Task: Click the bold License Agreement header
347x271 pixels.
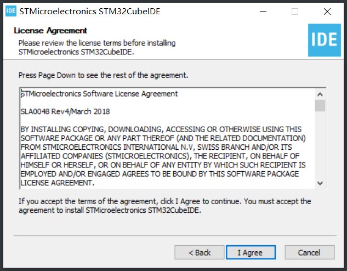Action: [x=50, y=31]
